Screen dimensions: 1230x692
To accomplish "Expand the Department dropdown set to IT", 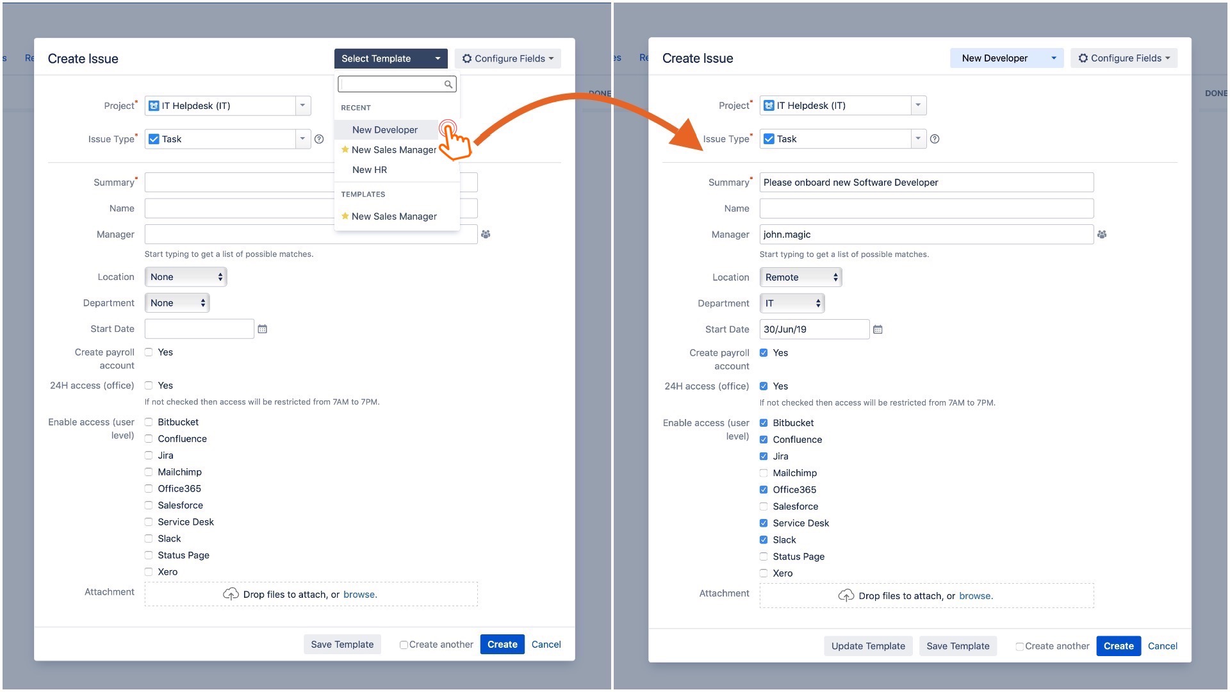I will pos(792,304).
